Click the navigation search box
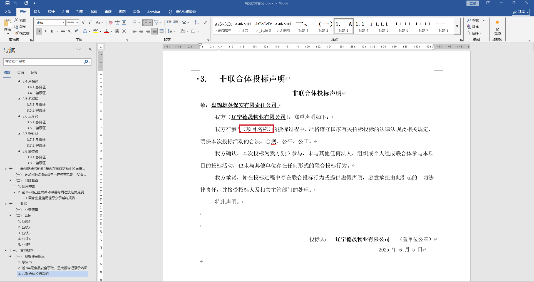Image resolution: width=534 pixels, height=282 pixels. (44, 62)
